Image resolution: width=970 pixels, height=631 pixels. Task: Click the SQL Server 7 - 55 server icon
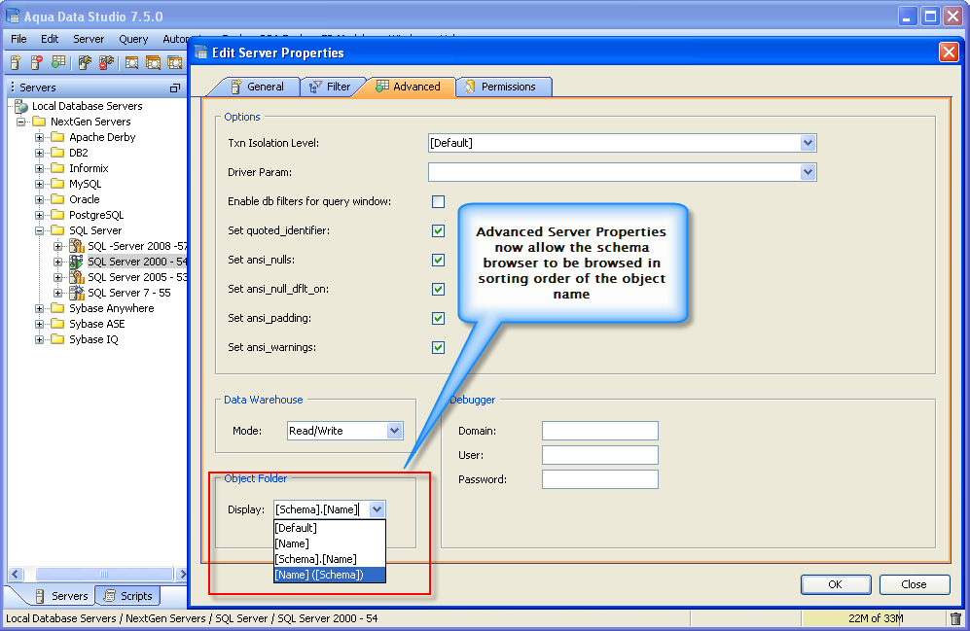[x=77, y=293]
